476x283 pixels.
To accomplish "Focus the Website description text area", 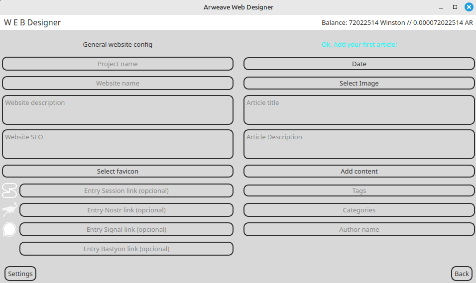I will [x=118, y=110].
